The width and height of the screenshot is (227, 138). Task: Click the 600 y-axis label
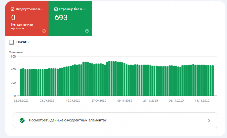13,69
